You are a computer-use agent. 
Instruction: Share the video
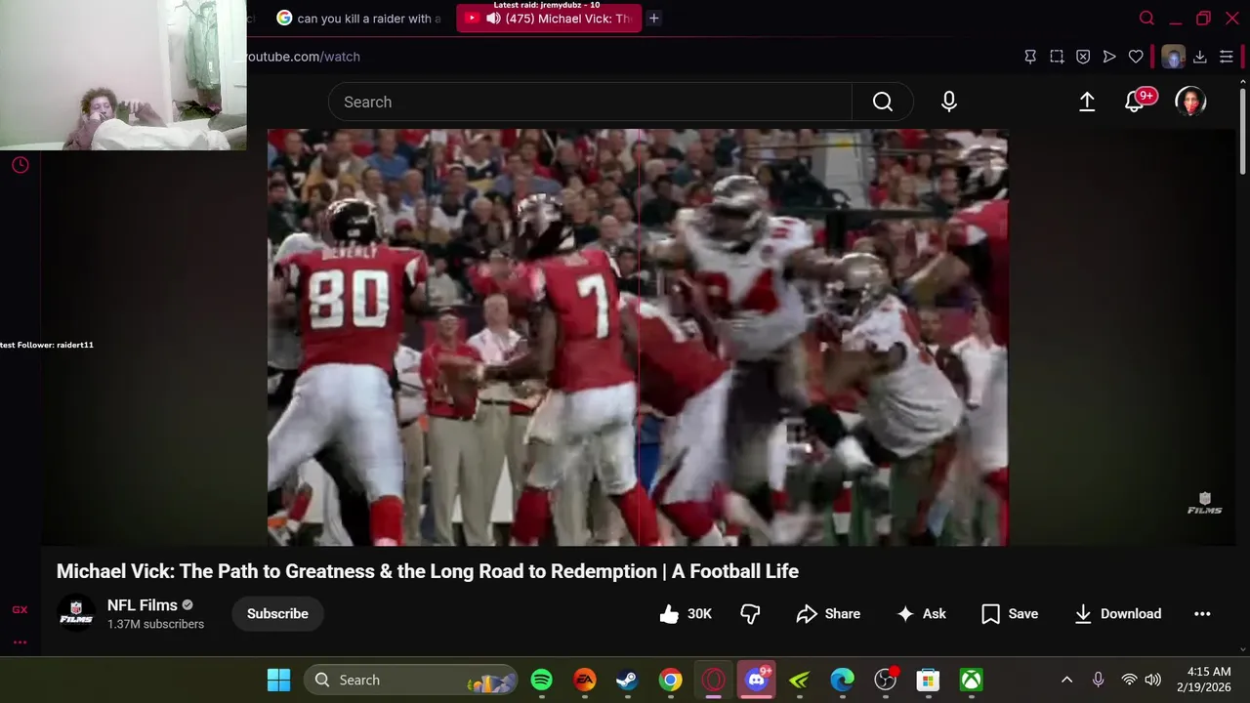(x=828, y=613)
